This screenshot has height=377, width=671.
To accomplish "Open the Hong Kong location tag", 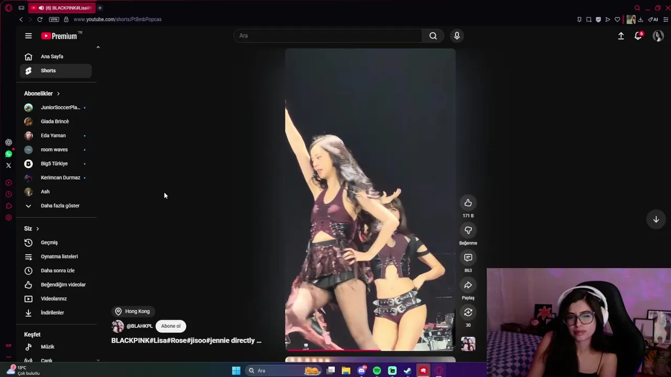I will pos(133,311).
